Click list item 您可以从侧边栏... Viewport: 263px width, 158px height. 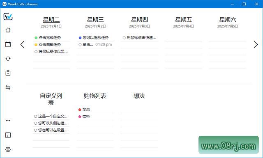[53, 123]
